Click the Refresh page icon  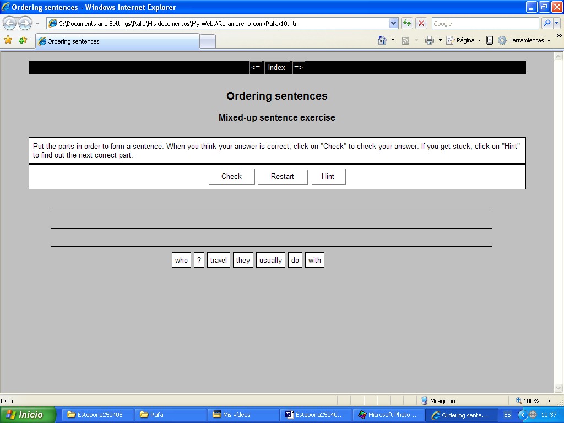tap(407, 23)
